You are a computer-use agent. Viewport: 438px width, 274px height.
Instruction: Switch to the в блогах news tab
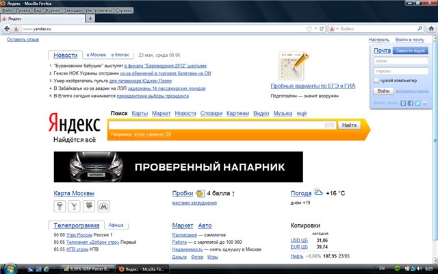pos(120,55)
